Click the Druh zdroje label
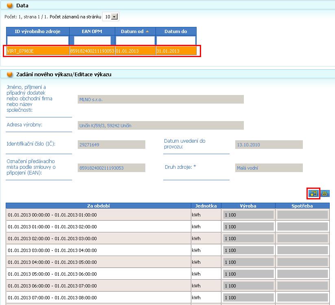 (180, 167)
